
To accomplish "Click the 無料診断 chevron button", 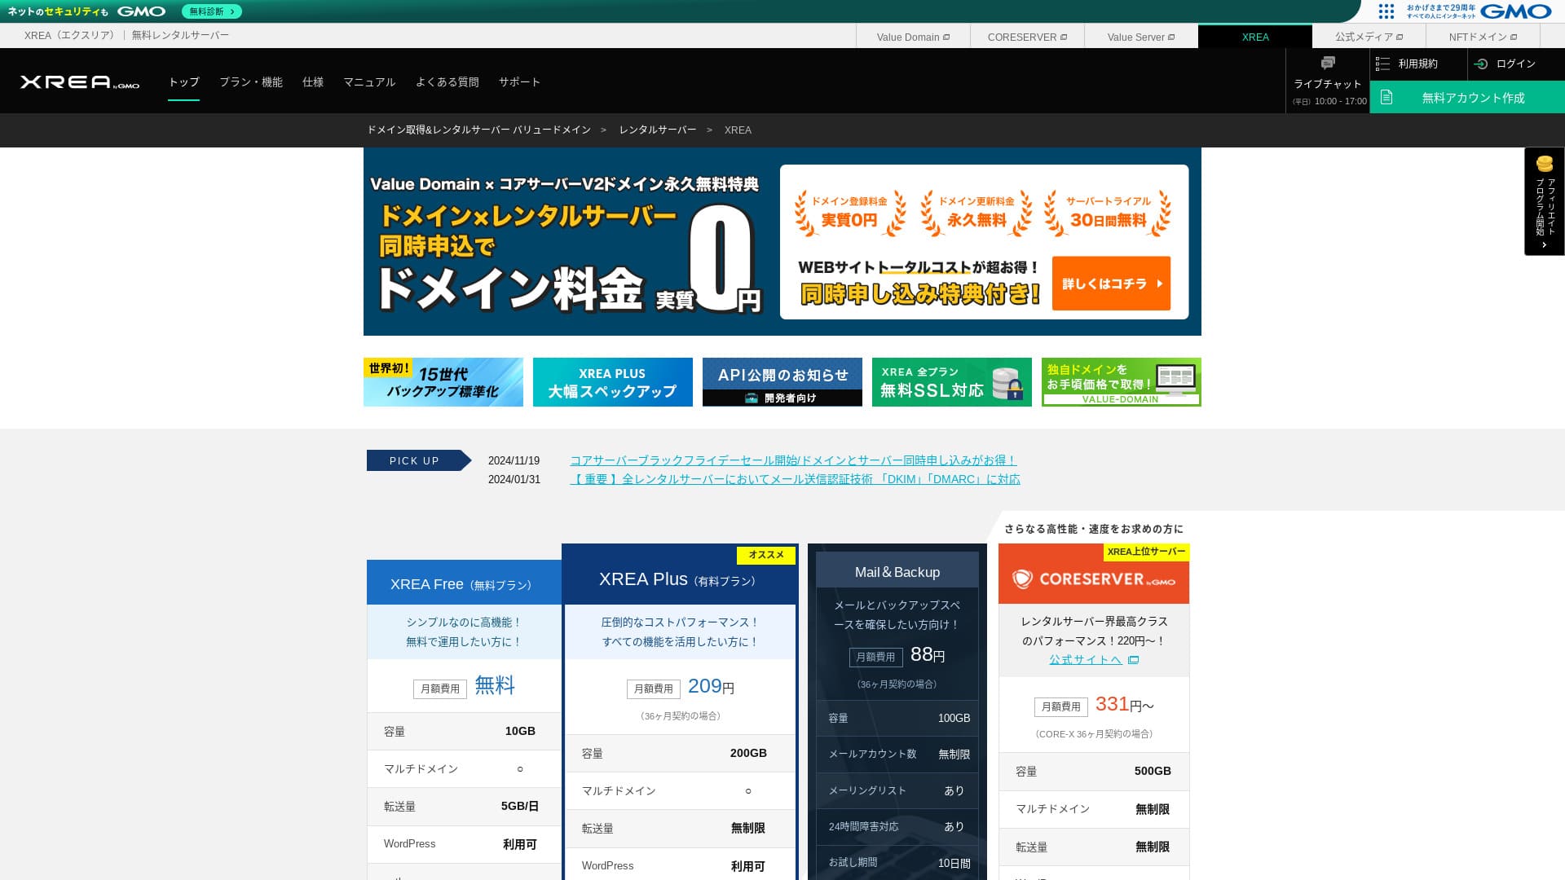I will pos(210,11).
